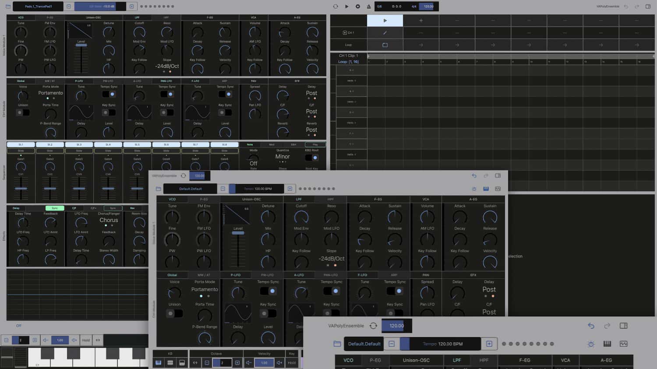This screenshot has height=369, width=657.
Task: Select the PW-LFO tab in the middle window
Action: [x=267, y=275]
